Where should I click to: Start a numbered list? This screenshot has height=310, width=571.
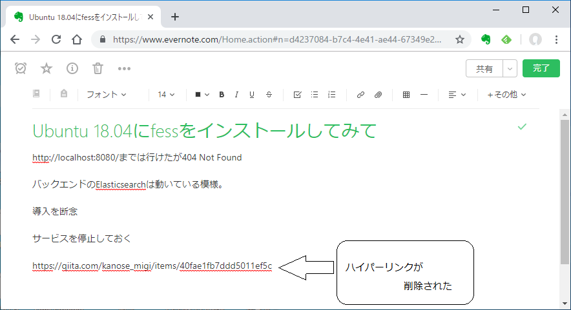(x=332, y=95)
